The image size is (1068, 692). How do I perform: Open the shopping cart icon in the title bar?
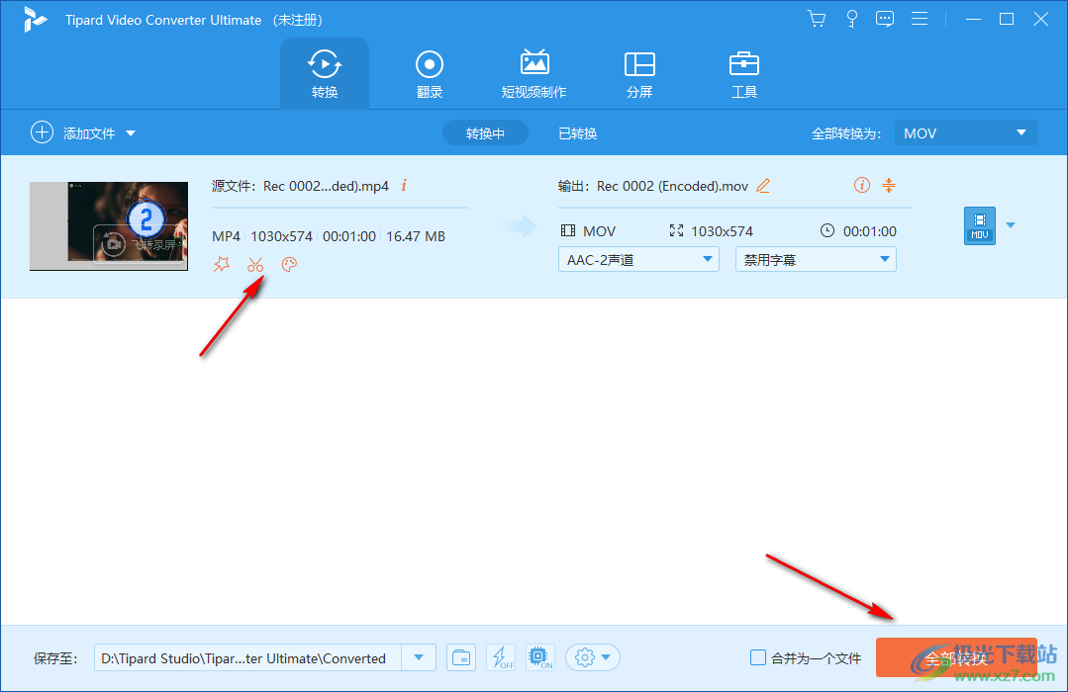pos(816,18)
